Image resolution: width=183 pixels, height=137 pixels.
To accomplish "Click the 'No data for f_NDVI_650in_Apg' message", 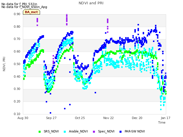I will [x=24, y=7].
